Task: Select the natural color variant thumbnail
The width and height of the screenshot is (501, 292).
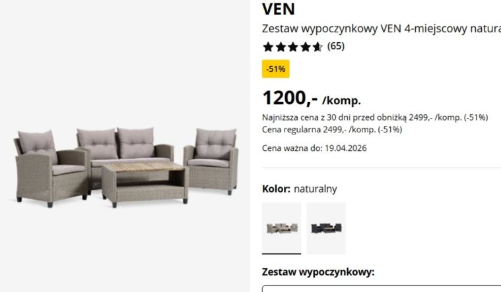Action: click(281, 228)
